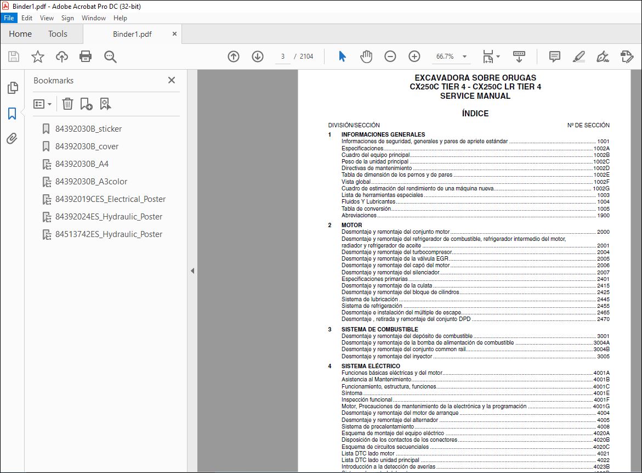
Task: Click 'Desmontaje y remontaje del inyector' entry
Action: (475, 356)
